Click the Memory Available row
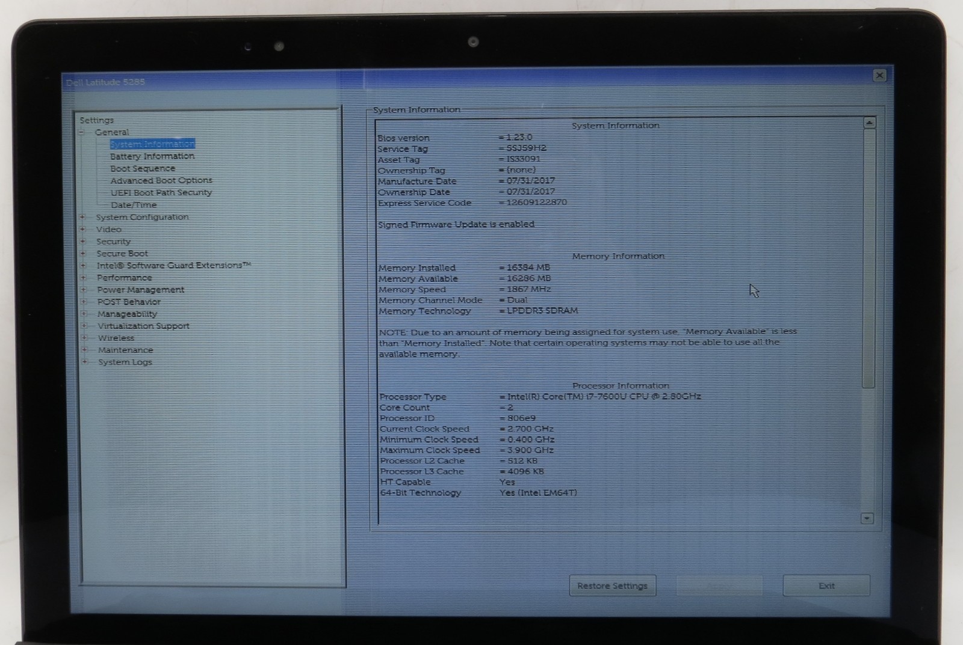The width and height of the screenshot is (963, 645). [465, 278]
